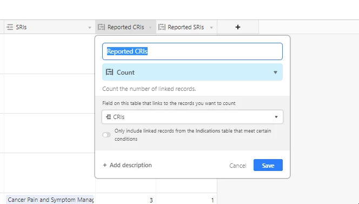
Task: Click the CRIs link icon in selector
Action: pyautogui.click(x=108, y=117)
